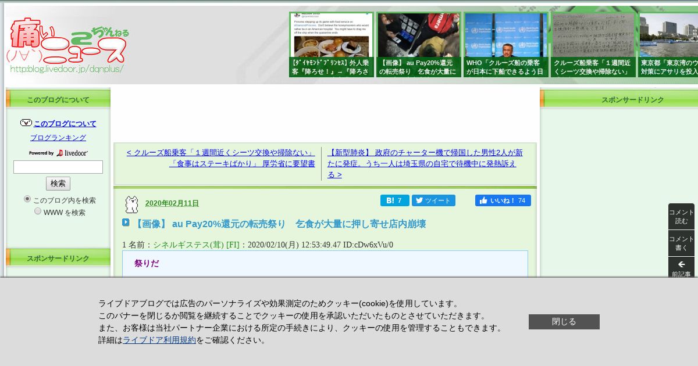Click the 前記事 arrow side button
The height and width of the screenshot is (366, 698).
pos(681,267)
